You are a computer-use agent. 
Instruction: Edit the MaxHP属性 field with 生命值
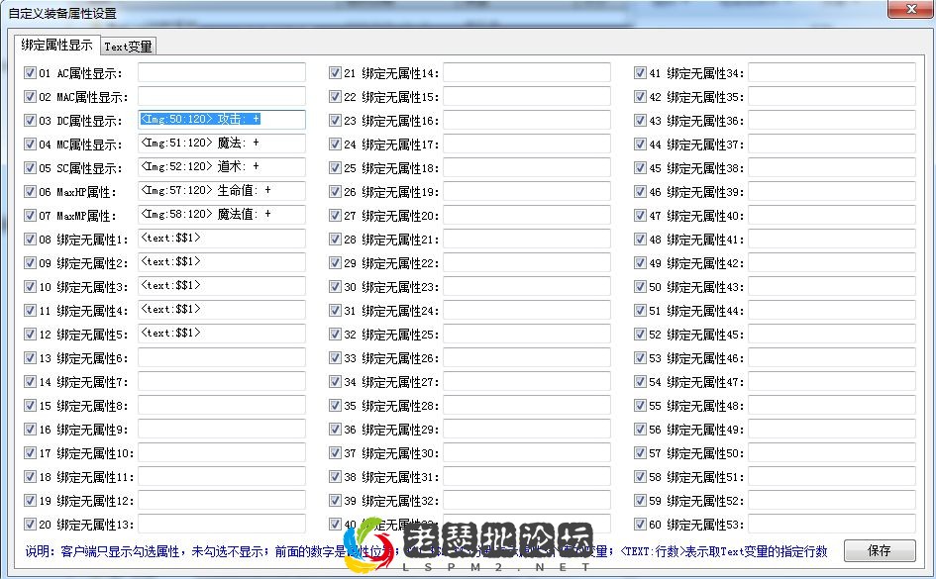click(222, 191)
